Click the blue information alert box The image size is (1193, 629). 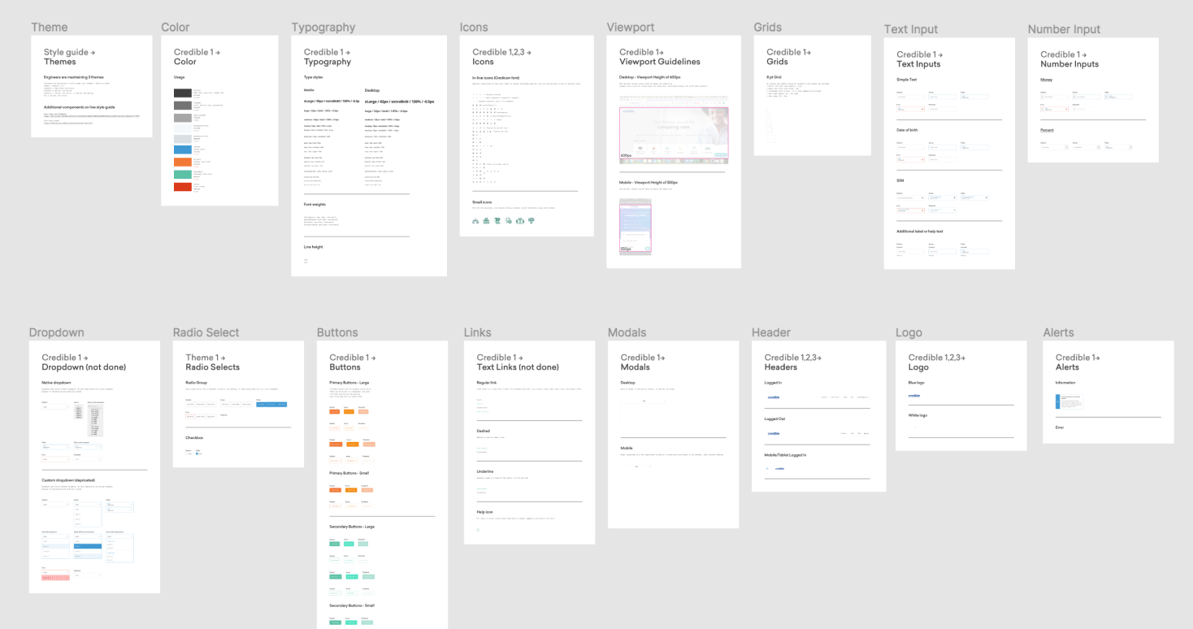pyautogui.click(x=1069, y=401)
